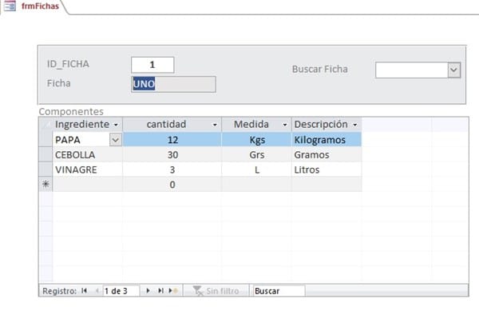Open the cantidad column filter arrow

(x=215, y=126)
